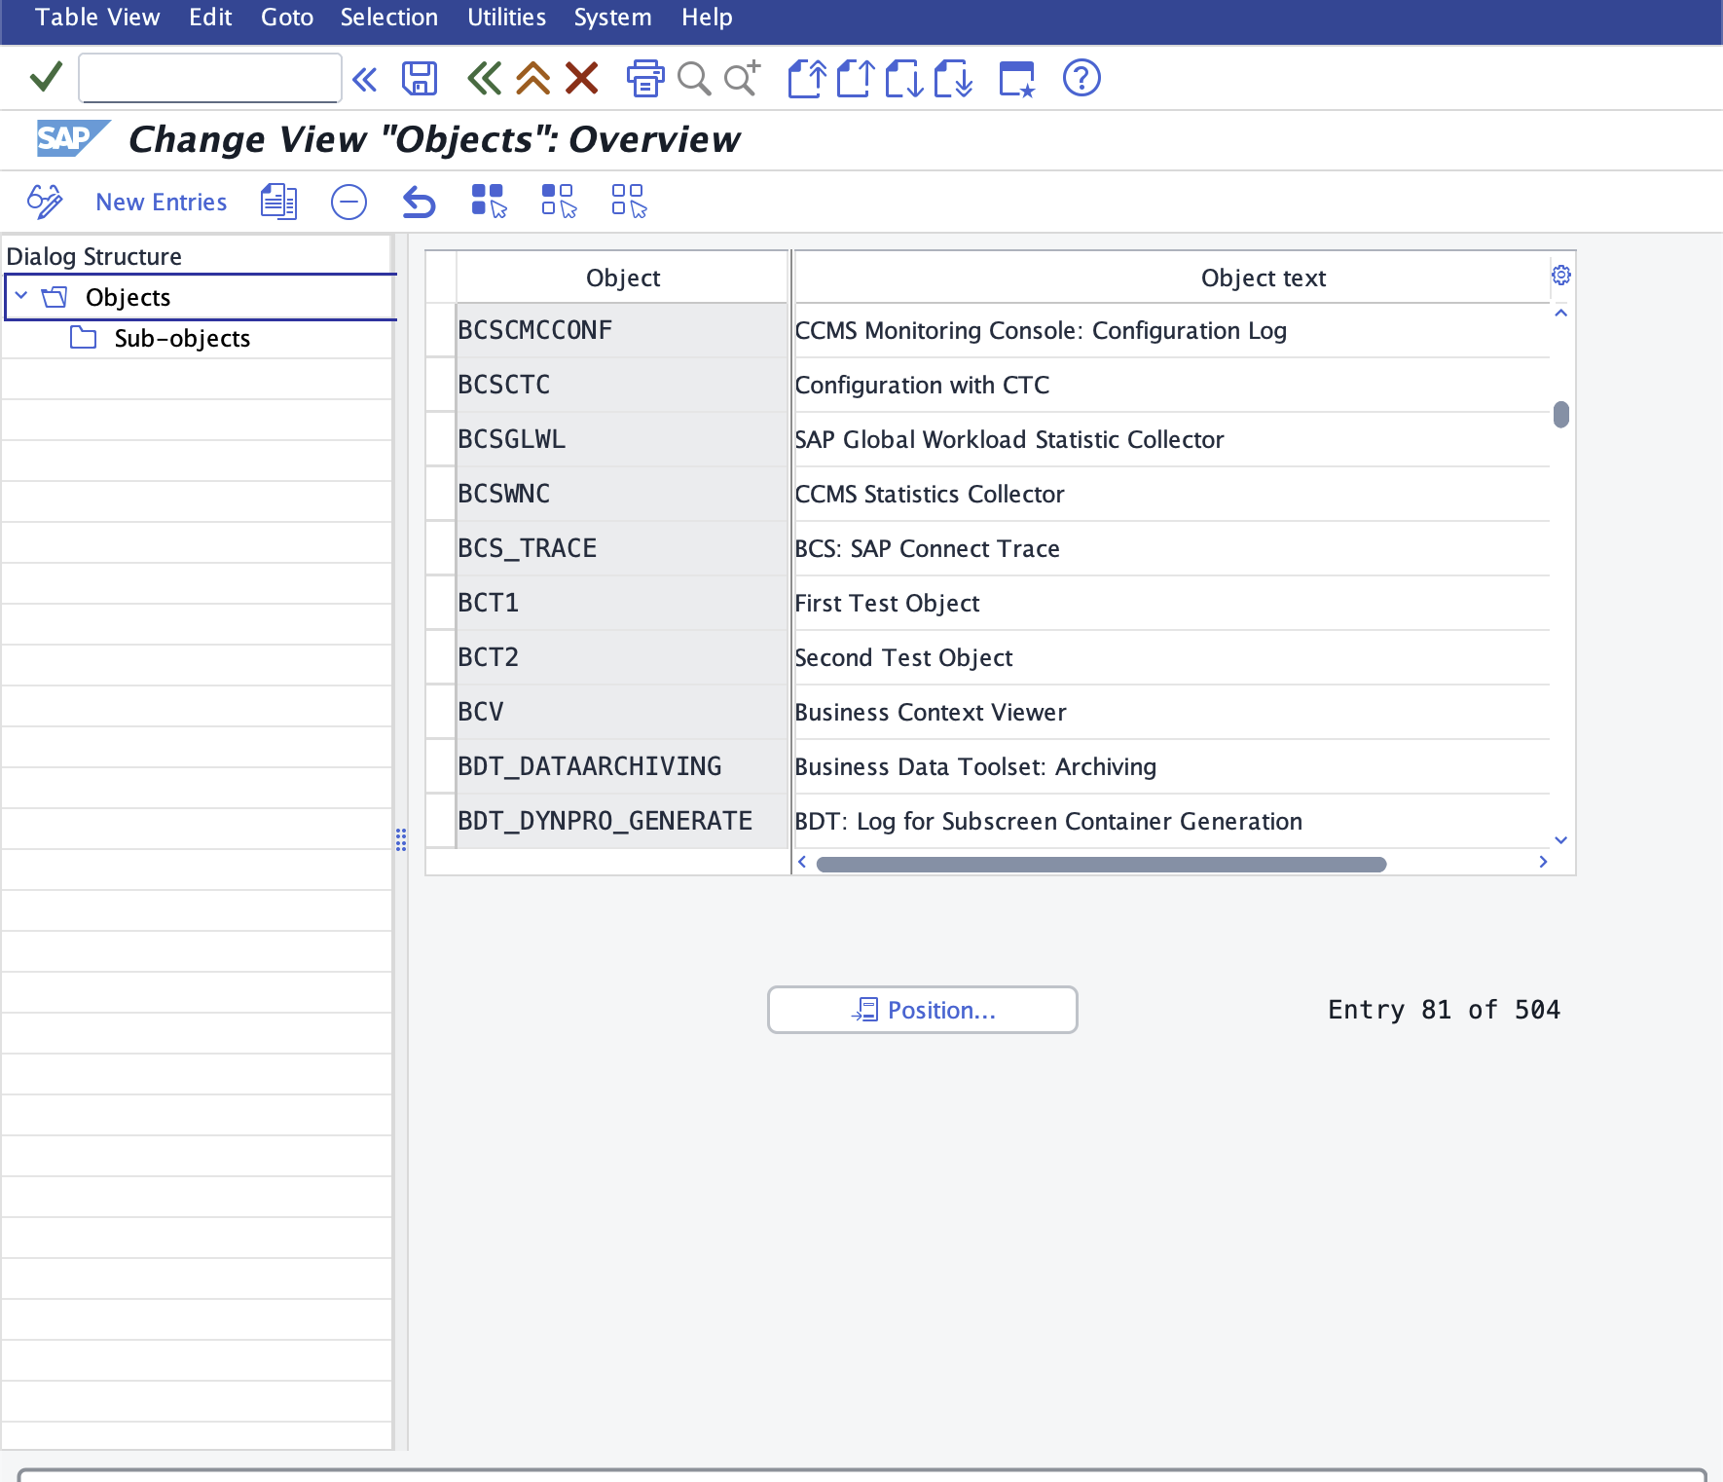This screenshot has width=1723, height=1482.
Task: Click the green Back double-arrow icon
Action: pyautogui.click(x=484, y=78)
